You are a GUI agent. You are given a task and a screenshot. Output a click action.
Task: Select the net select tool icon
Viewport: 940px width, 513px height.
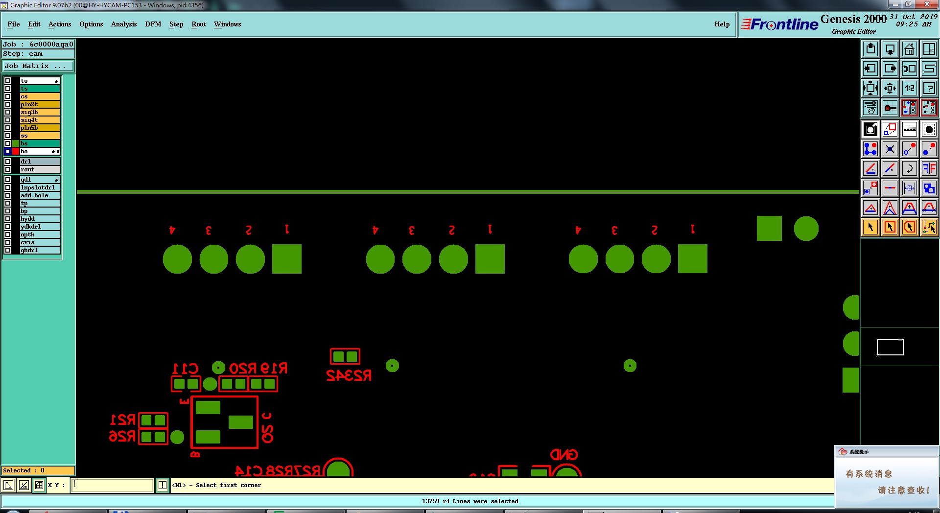[929, 227]
